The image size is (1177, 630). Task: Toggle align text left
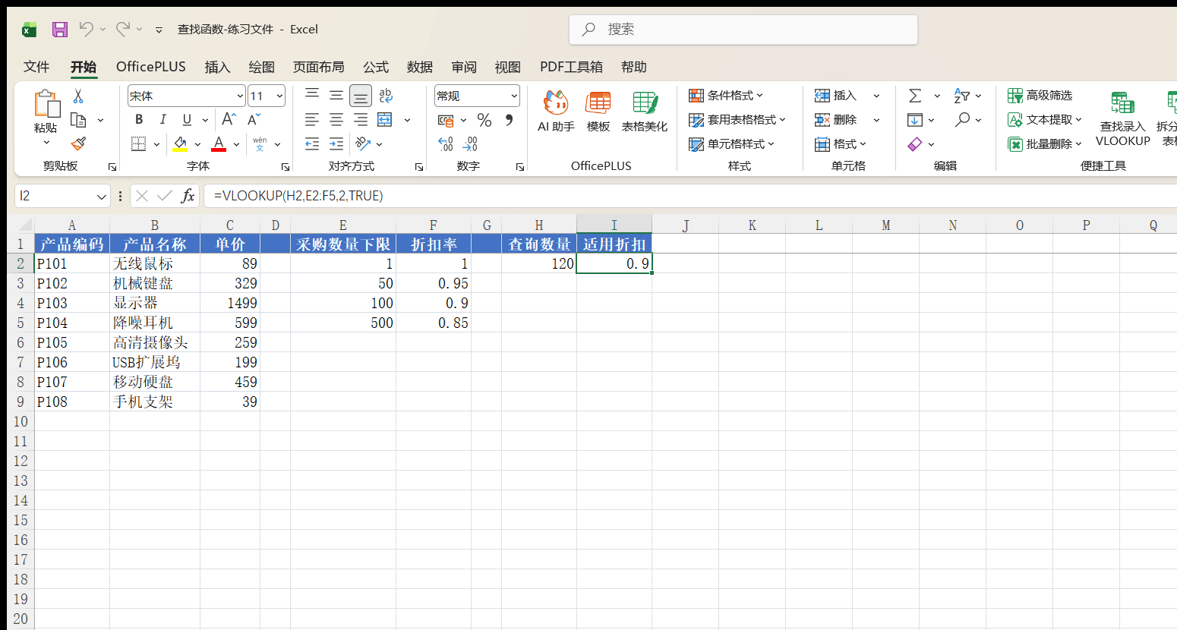[x=312, y=120]
